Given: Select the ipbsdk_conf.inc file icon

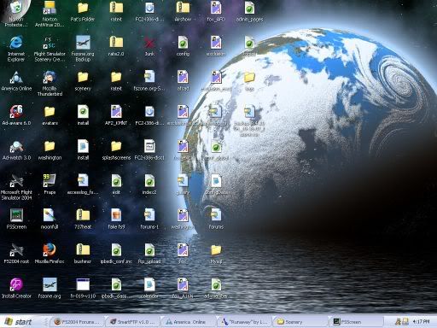Looking at the screenshot, I should point(116,250).
